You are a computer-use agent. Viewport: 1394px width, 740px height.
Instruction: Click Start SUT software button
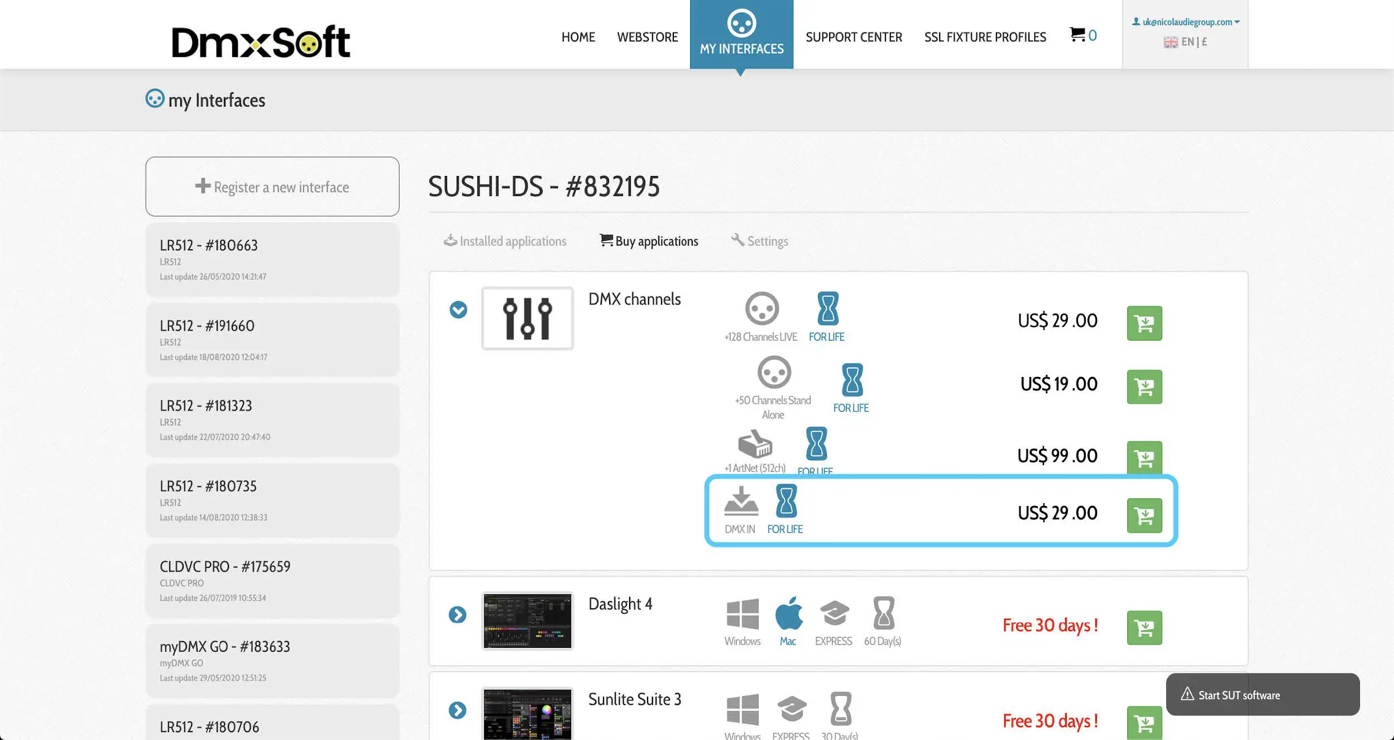coord(1262,695)
